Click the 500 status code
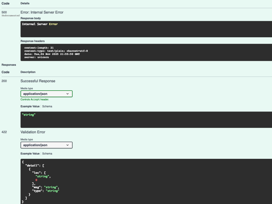Viewport: 272px width, 204px height. point(4,12)
